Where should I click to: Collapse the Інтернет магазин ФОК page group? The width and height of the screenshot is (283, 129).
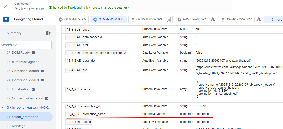3,107
